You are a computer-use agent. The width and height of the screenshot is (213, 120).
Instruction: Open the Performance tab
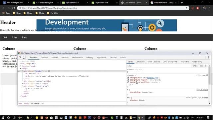click(x=78, y=58)
